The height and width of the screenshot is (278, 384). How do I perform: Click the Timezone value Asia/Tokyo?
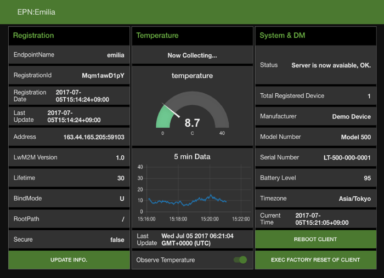(354, 198)
